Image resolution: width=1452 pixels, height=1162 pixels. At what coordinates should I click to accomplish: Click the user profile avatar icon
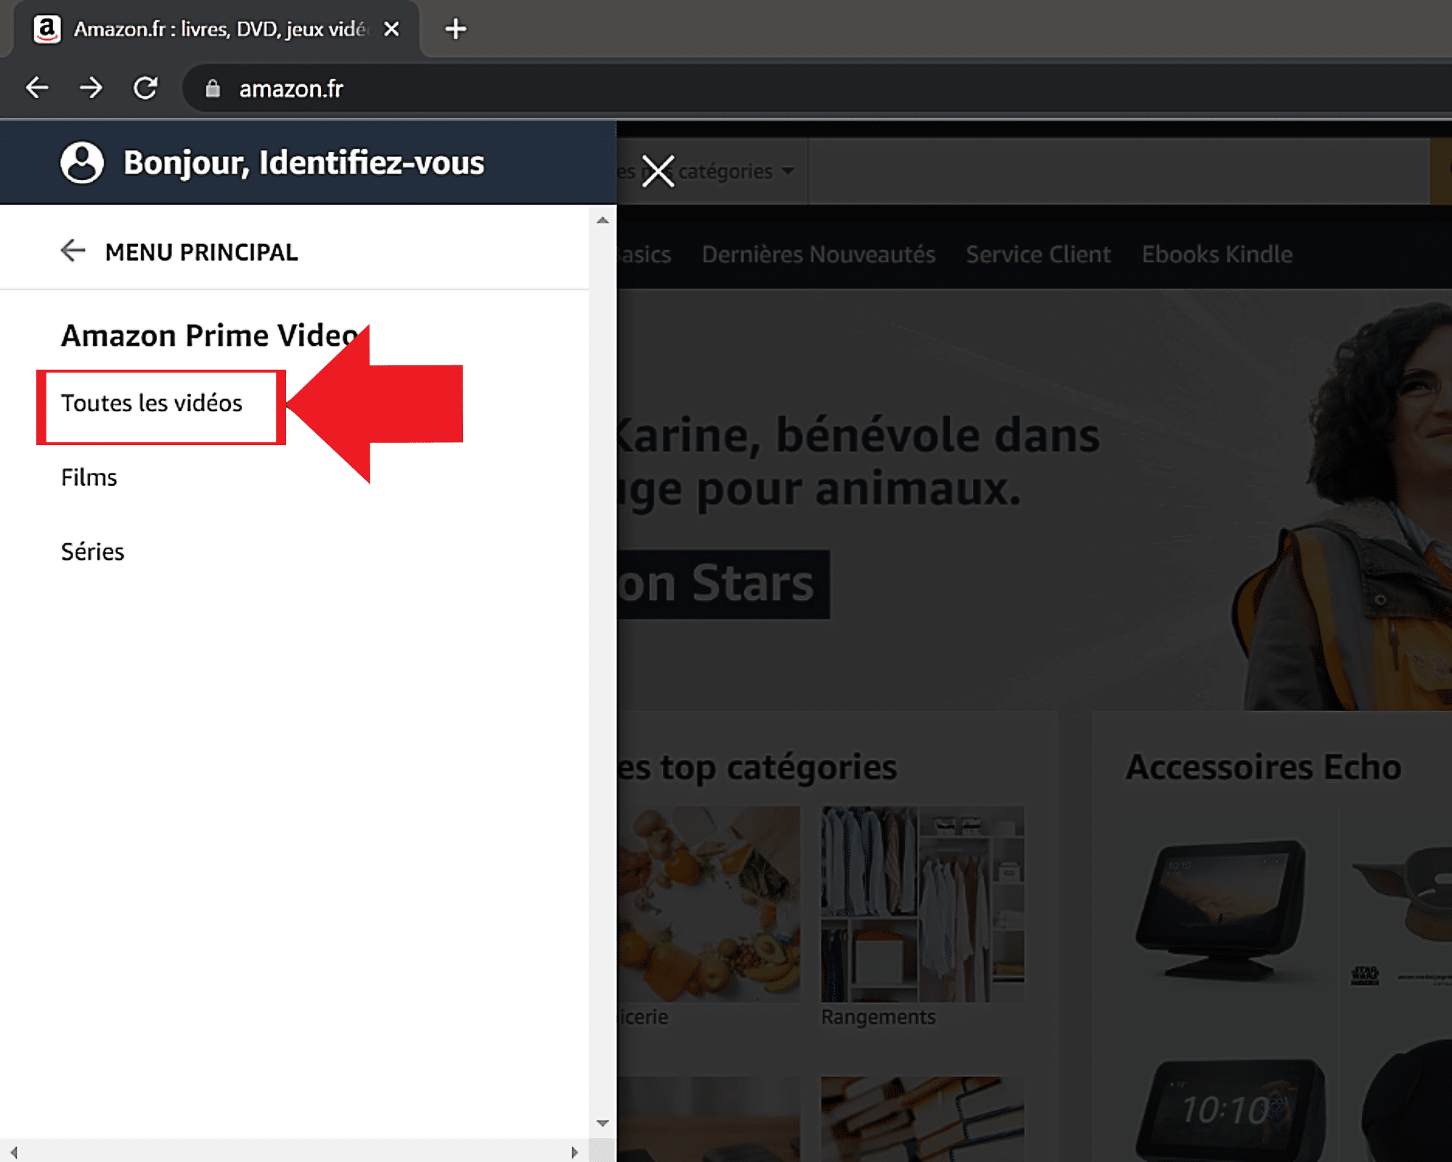click(x=82, y=162)
